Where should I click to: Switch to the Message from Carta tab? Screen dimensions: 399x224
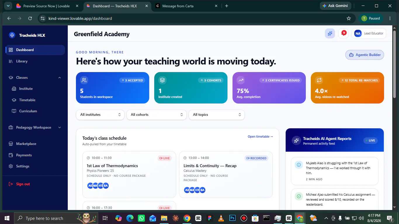[186, 6]
